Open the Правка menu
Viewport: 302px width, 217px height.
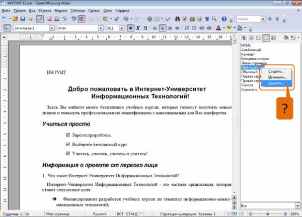[20, 11]
